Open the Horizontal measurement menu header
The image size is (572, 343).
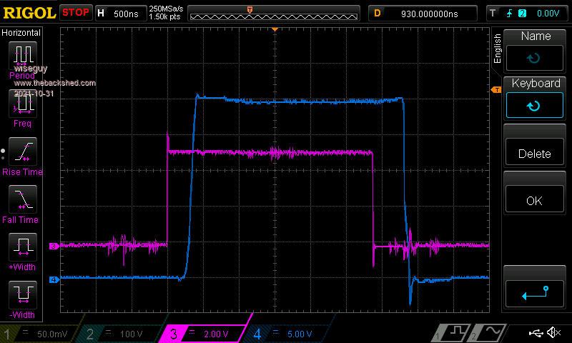(21, 32)
